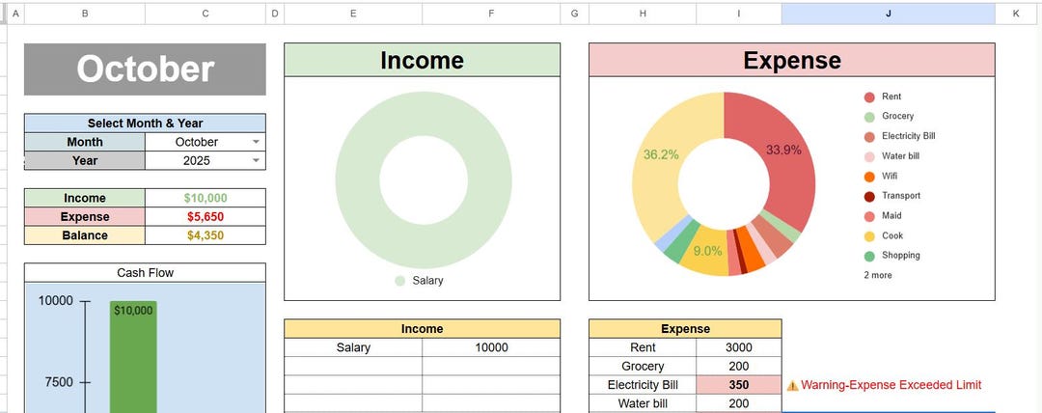Select the Rent cell in Expense table
This screenshot has height=413, width=1042.
coord(643,347)
